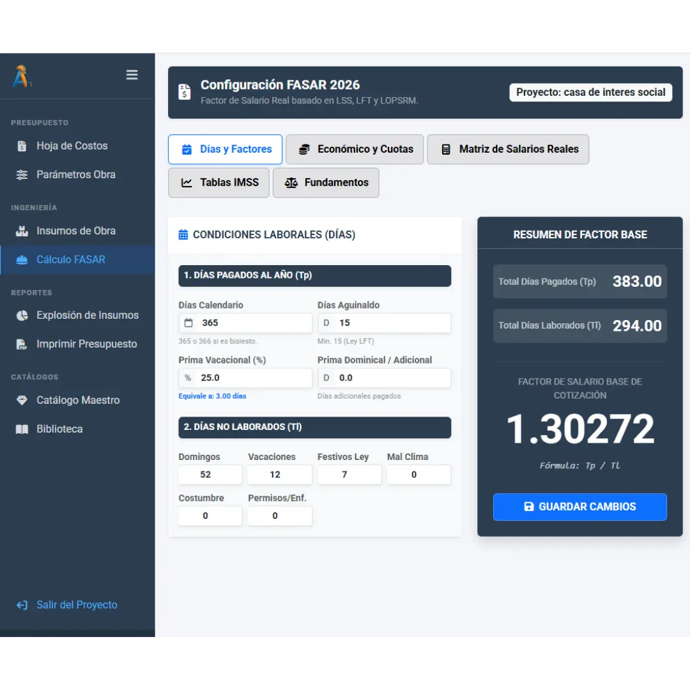
Task: Go to Parámetros Obra in sidebar
Action: [x=77, y=174]
